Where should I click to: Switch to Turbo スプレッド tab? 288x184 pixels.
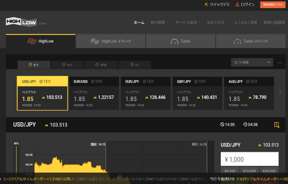(251, 41)
